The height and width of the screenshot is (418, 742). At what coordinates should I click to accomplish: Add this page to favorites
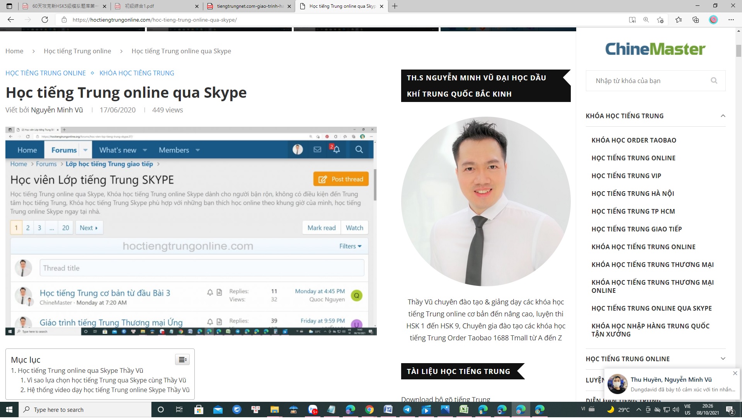tap(660, 20)
